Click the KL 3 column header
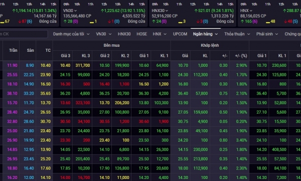Screen dimensions: 301x181 (x=86, y=56)
